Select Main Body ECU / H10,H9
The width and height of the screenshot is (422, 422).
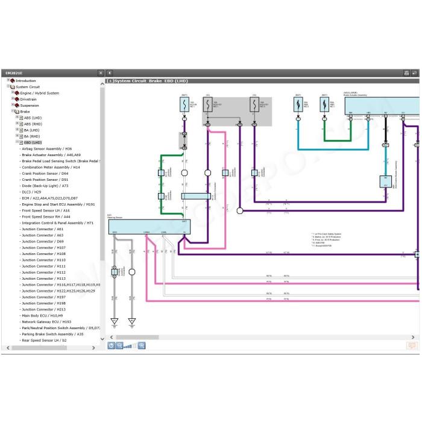click(x=42, y=316)
